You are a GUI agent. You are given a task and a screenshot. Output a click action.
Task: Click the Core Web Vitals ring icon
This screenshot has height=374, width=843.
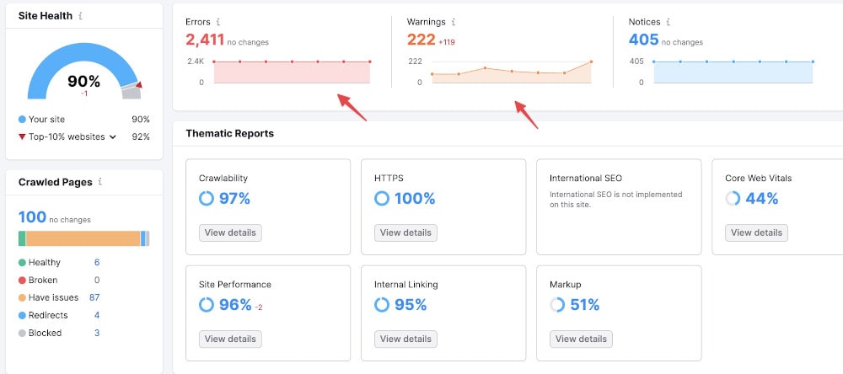click(x=733, y=199)
